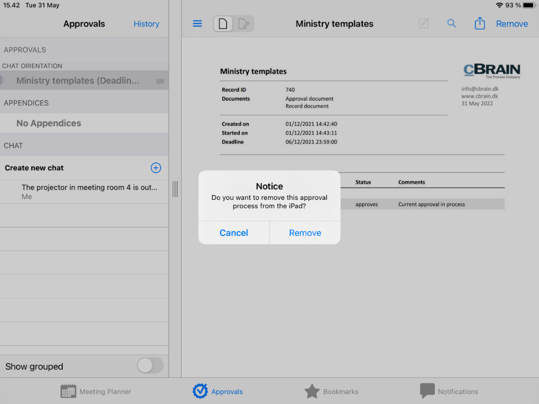The height and width of the screenshot is (404, 539).
Task: Grab the split view divider handle
Action: point(175,189)
